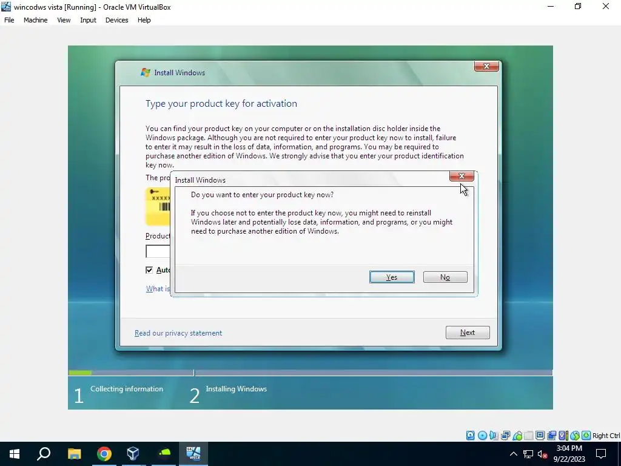This screenshot has height=466, width=621.
Task: Open the Machine menu
Action: [35, 20]
